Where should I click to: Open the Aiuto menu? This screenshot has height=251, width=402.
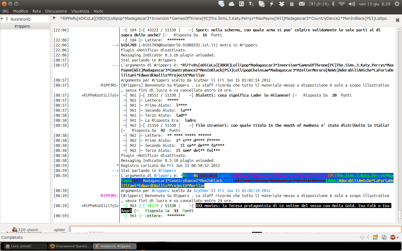98,11
